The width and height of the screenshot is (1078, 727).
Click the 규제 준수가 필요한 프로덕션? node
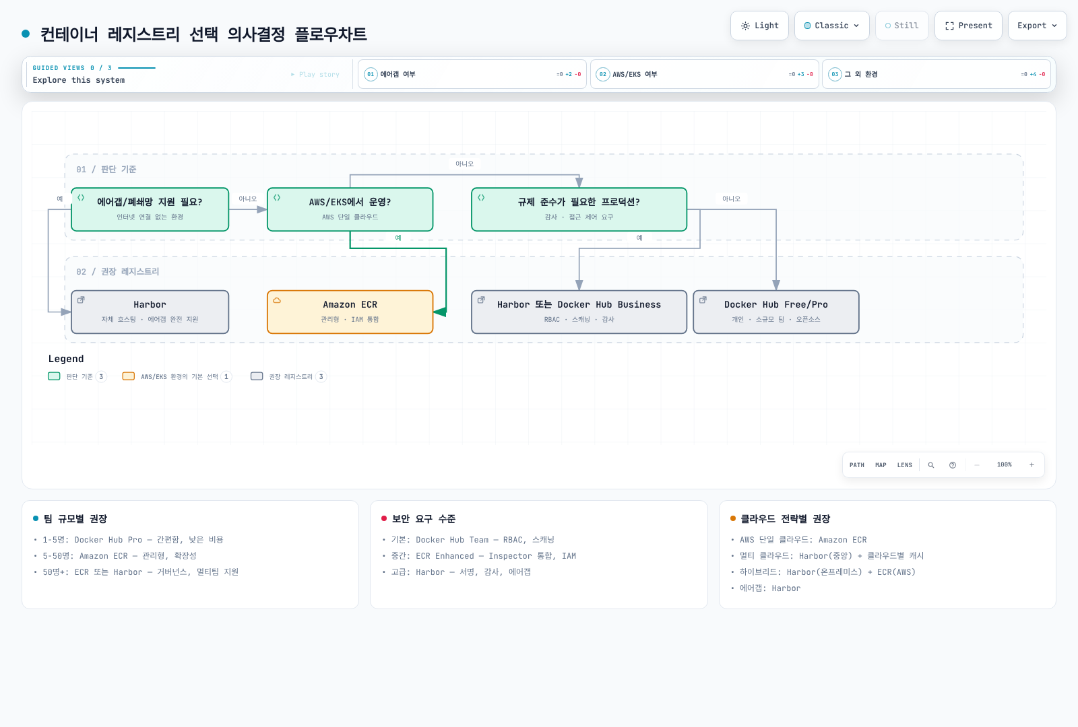click(579, 209)
